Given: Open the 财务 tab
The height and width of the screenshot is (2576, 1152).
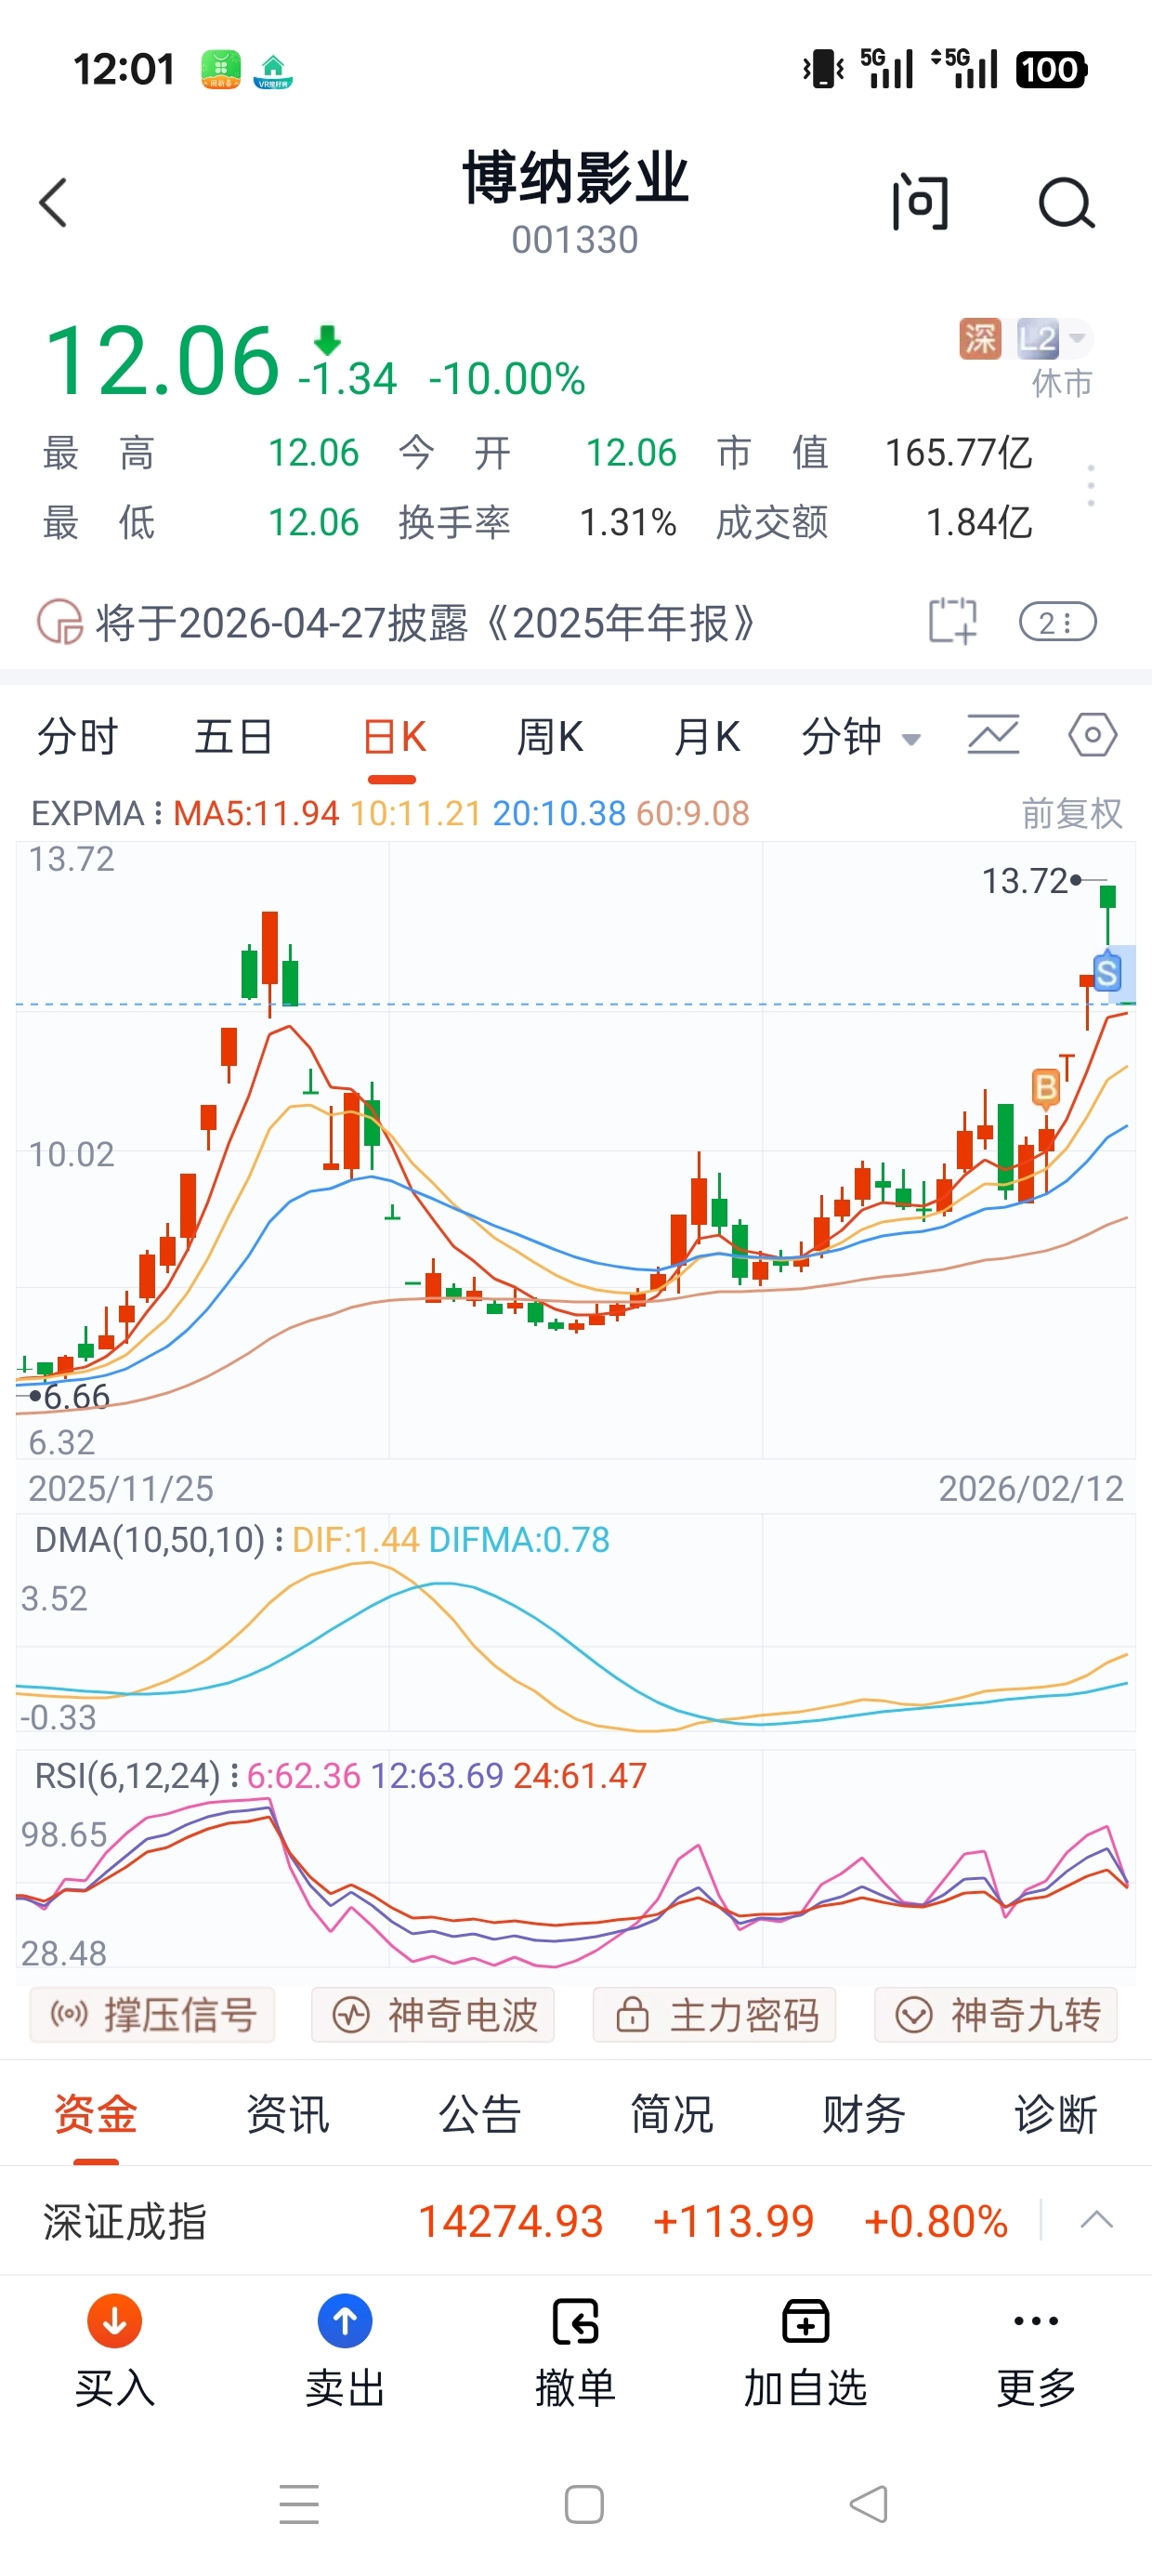Looking at the screenshot, I should [864, 2114].
